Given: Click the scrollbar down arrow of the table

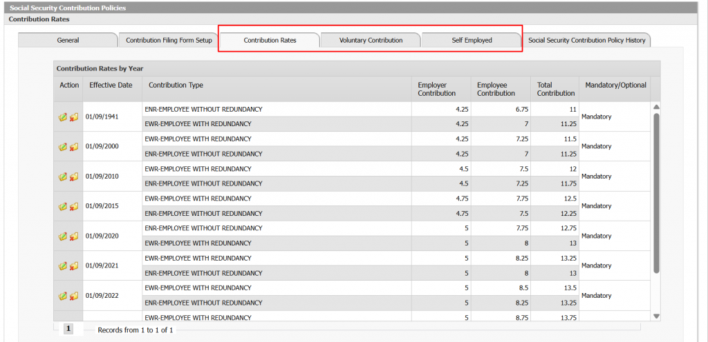Looking at the screenshot, I should 657,316.
